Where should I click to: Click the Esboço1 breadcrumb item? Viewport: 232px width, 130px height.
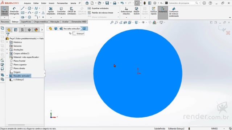pos(79,34)
